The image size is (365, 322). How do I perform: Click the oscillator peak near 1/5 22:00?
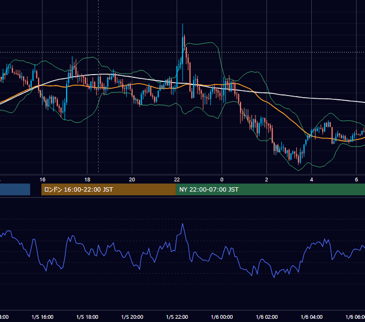[182, 224]
